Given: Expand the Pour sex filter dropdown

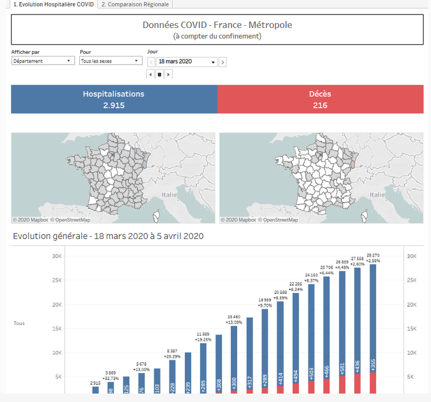Looking at the screenshot, I should tap(110, 61).
